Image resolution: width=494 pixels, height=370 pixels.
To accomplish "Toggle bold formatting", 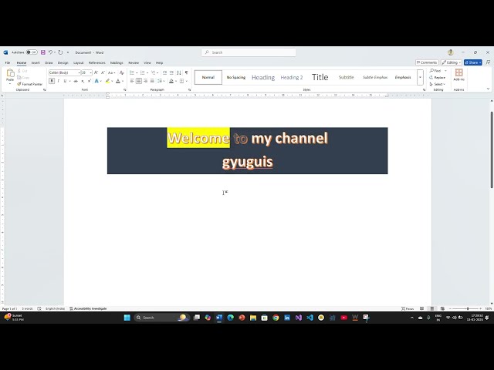I will point(52,81).
